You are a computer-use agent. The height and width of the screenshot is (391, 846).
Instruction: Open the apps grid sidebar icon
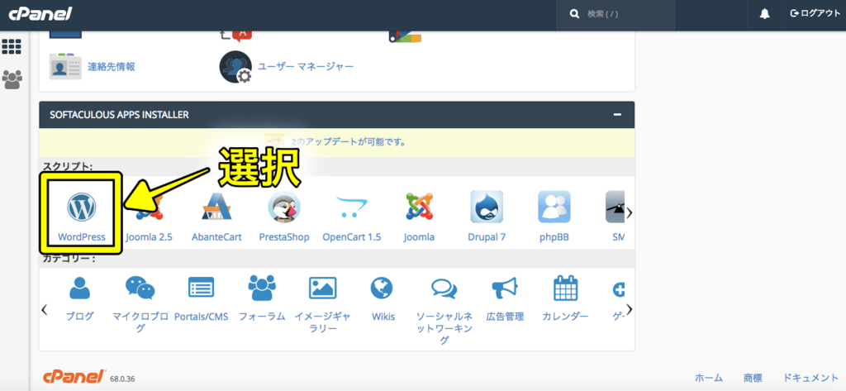pyautogui.click(x=12, y=47)
